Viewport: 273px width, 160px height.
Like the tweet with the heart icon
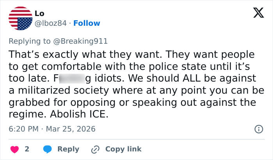(x=14, y=149)
